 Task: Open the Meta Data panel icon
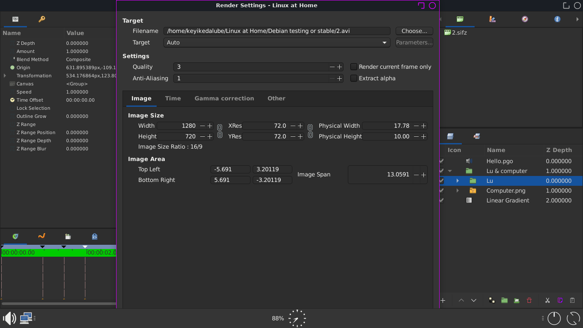coord(94,236)
